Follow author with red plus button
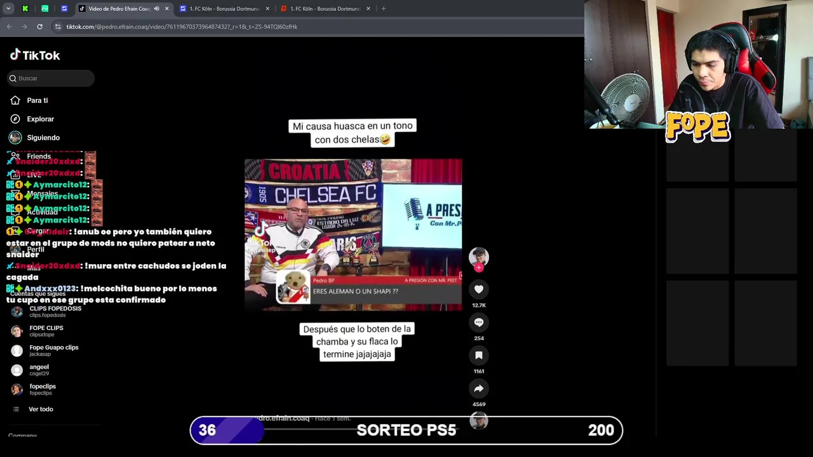 click(479, 268)
